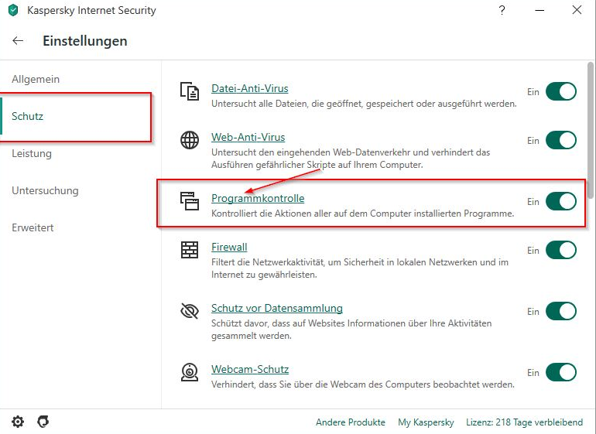Click the Schutz vor Datensammlung crossed-eye icon

[190, 311]
